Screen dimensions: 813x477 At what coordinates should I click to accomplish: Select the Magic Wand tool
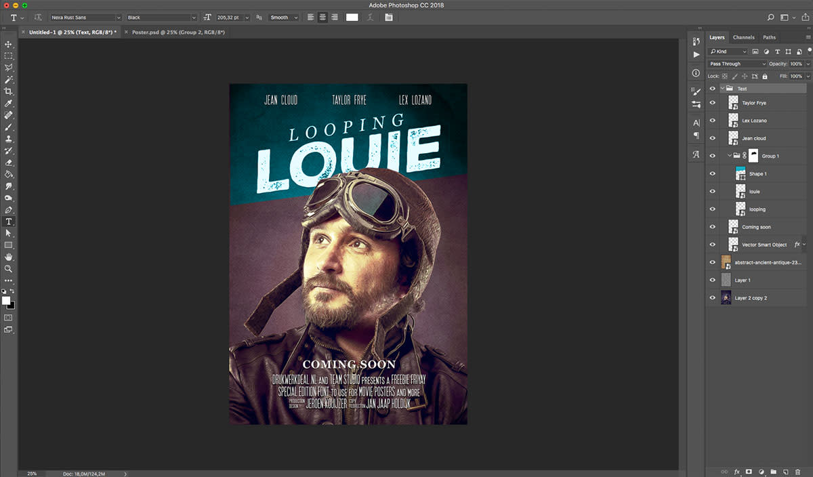(9, 79)
